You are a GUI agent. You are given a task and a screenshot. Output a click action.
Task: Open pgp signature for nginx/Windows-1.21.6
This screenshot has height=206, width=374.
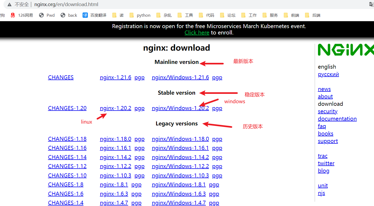pos(217,78)
